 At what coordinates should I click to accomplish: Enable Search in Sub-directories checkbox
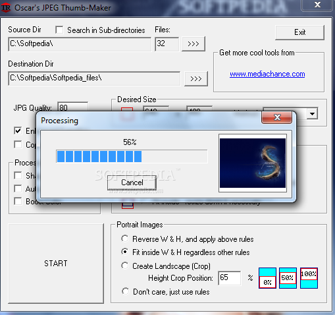(x=59, y=30)
